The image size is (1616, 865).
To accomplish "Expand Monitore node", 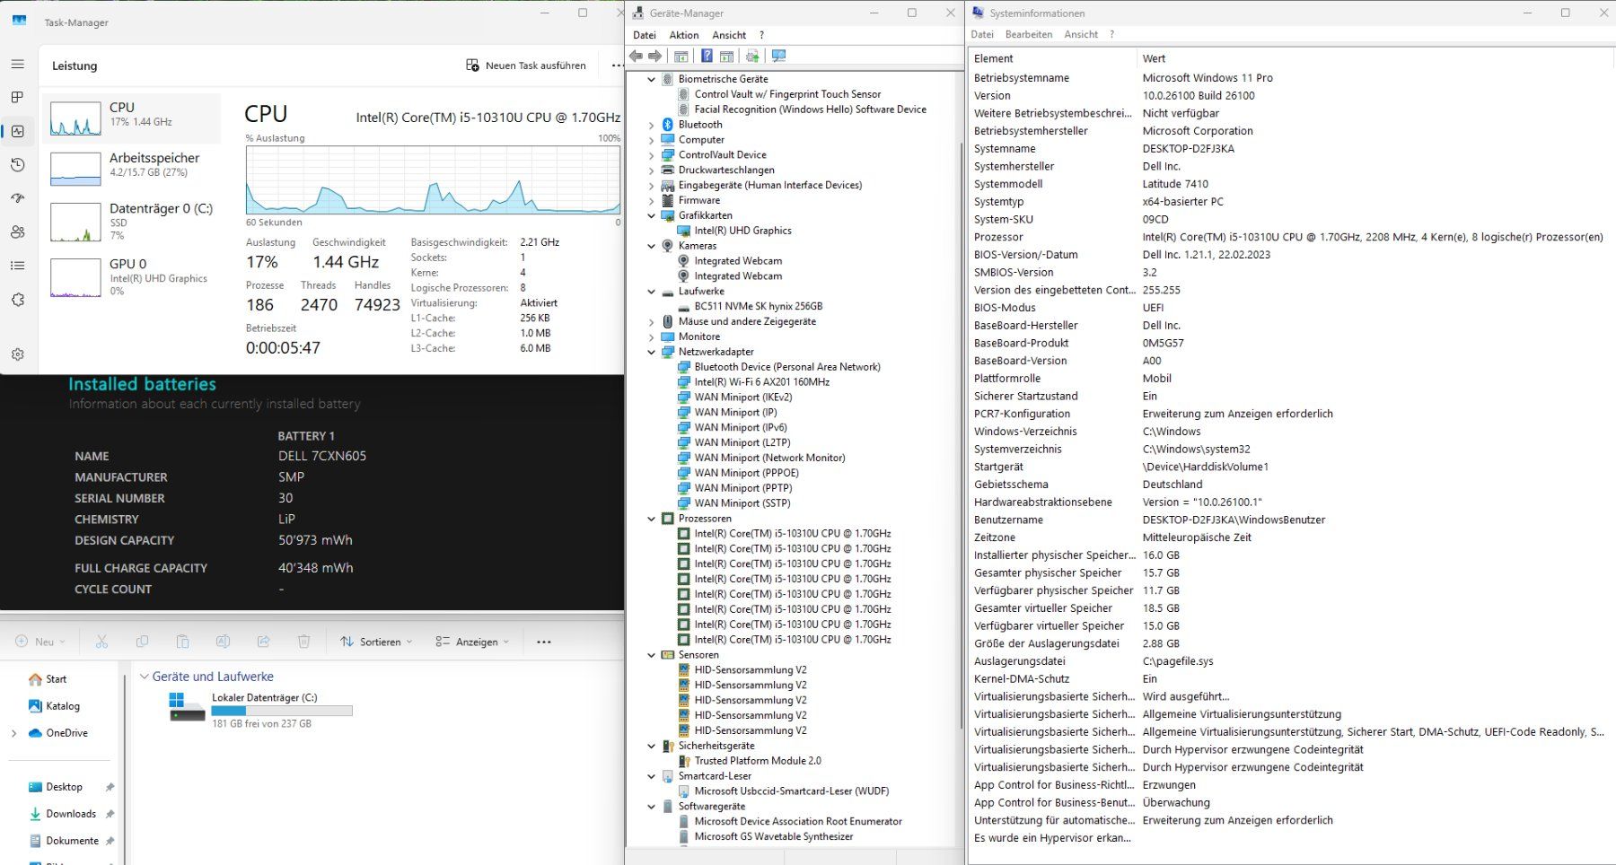I will [652, 336].
